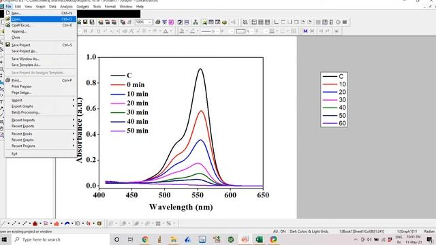Viewport: 436px width, 245px height.
Task: Expand the Export Graphs submenu
Action: (x=41, y=106)
